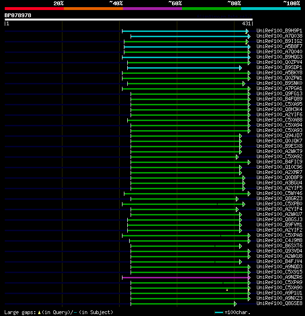Click the UniRef100_C5XA88 text
Viewport: 305px width, 316px height.
279,120
